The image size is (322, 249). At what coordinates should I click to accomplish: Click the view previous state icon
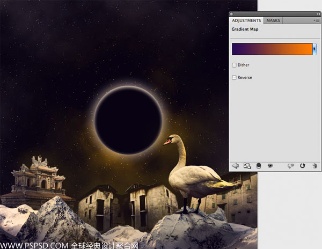click(290, 166)
